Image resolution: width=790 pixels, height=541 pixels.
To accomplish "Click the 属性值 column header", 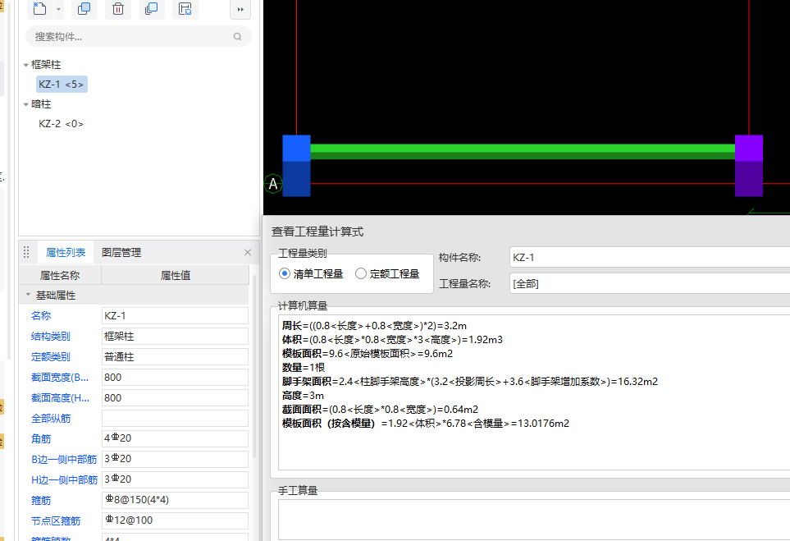I will [x=176, y=275].
